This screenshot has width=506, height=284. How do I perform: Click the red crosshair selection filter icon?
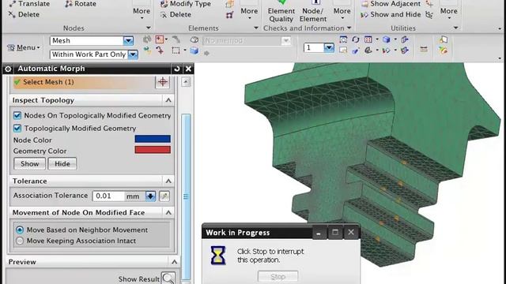coord(160,39)
